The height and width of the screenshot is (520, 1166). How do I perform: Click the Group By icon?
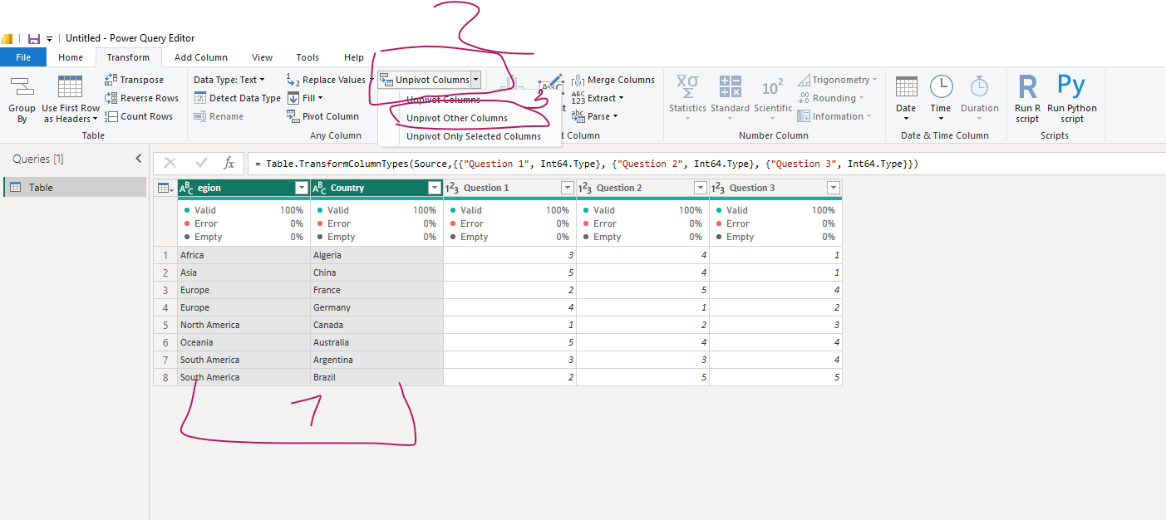click(x=22, y=87)
